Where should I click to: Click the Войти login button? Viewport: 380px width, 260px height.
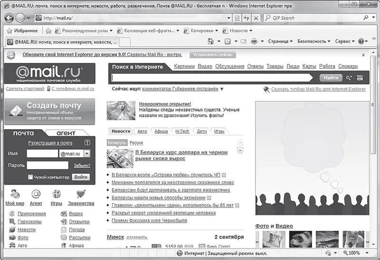81,177
